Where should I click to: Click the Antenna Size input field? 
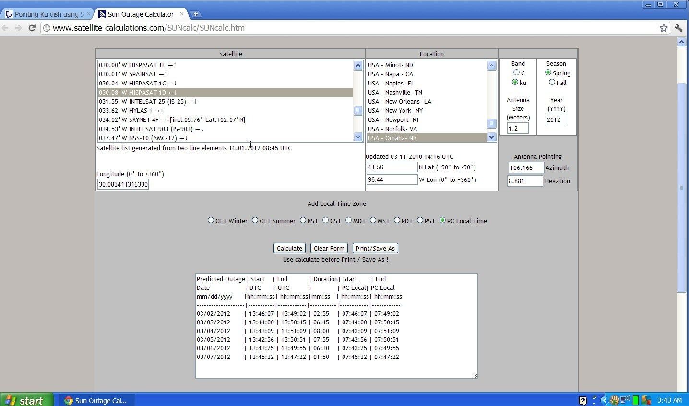click(518, 128)
